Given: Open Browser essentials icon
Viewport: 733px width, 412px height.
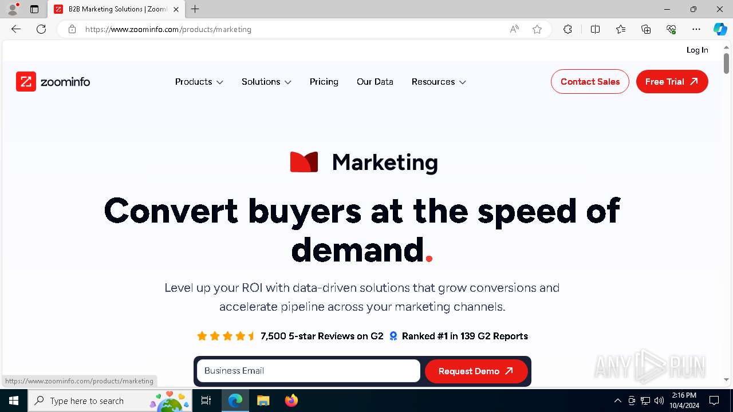Looking at the screenshot, I should 671,29.
